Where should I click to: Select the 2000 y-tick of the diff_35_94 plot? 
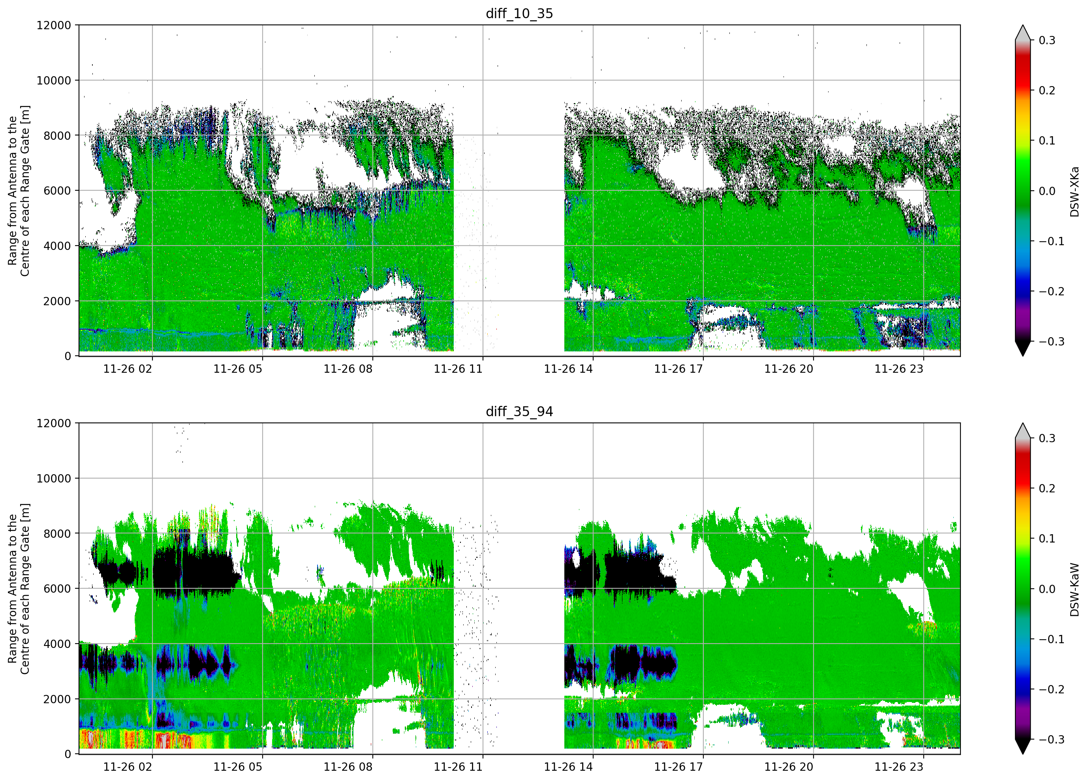(57, 699)
